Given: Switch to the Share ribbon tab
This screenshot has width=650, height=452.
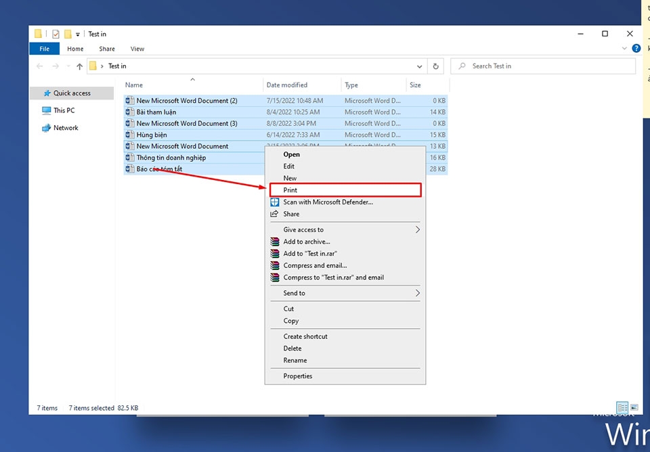Looking at the screenshot, I should [x=107, y=49].
